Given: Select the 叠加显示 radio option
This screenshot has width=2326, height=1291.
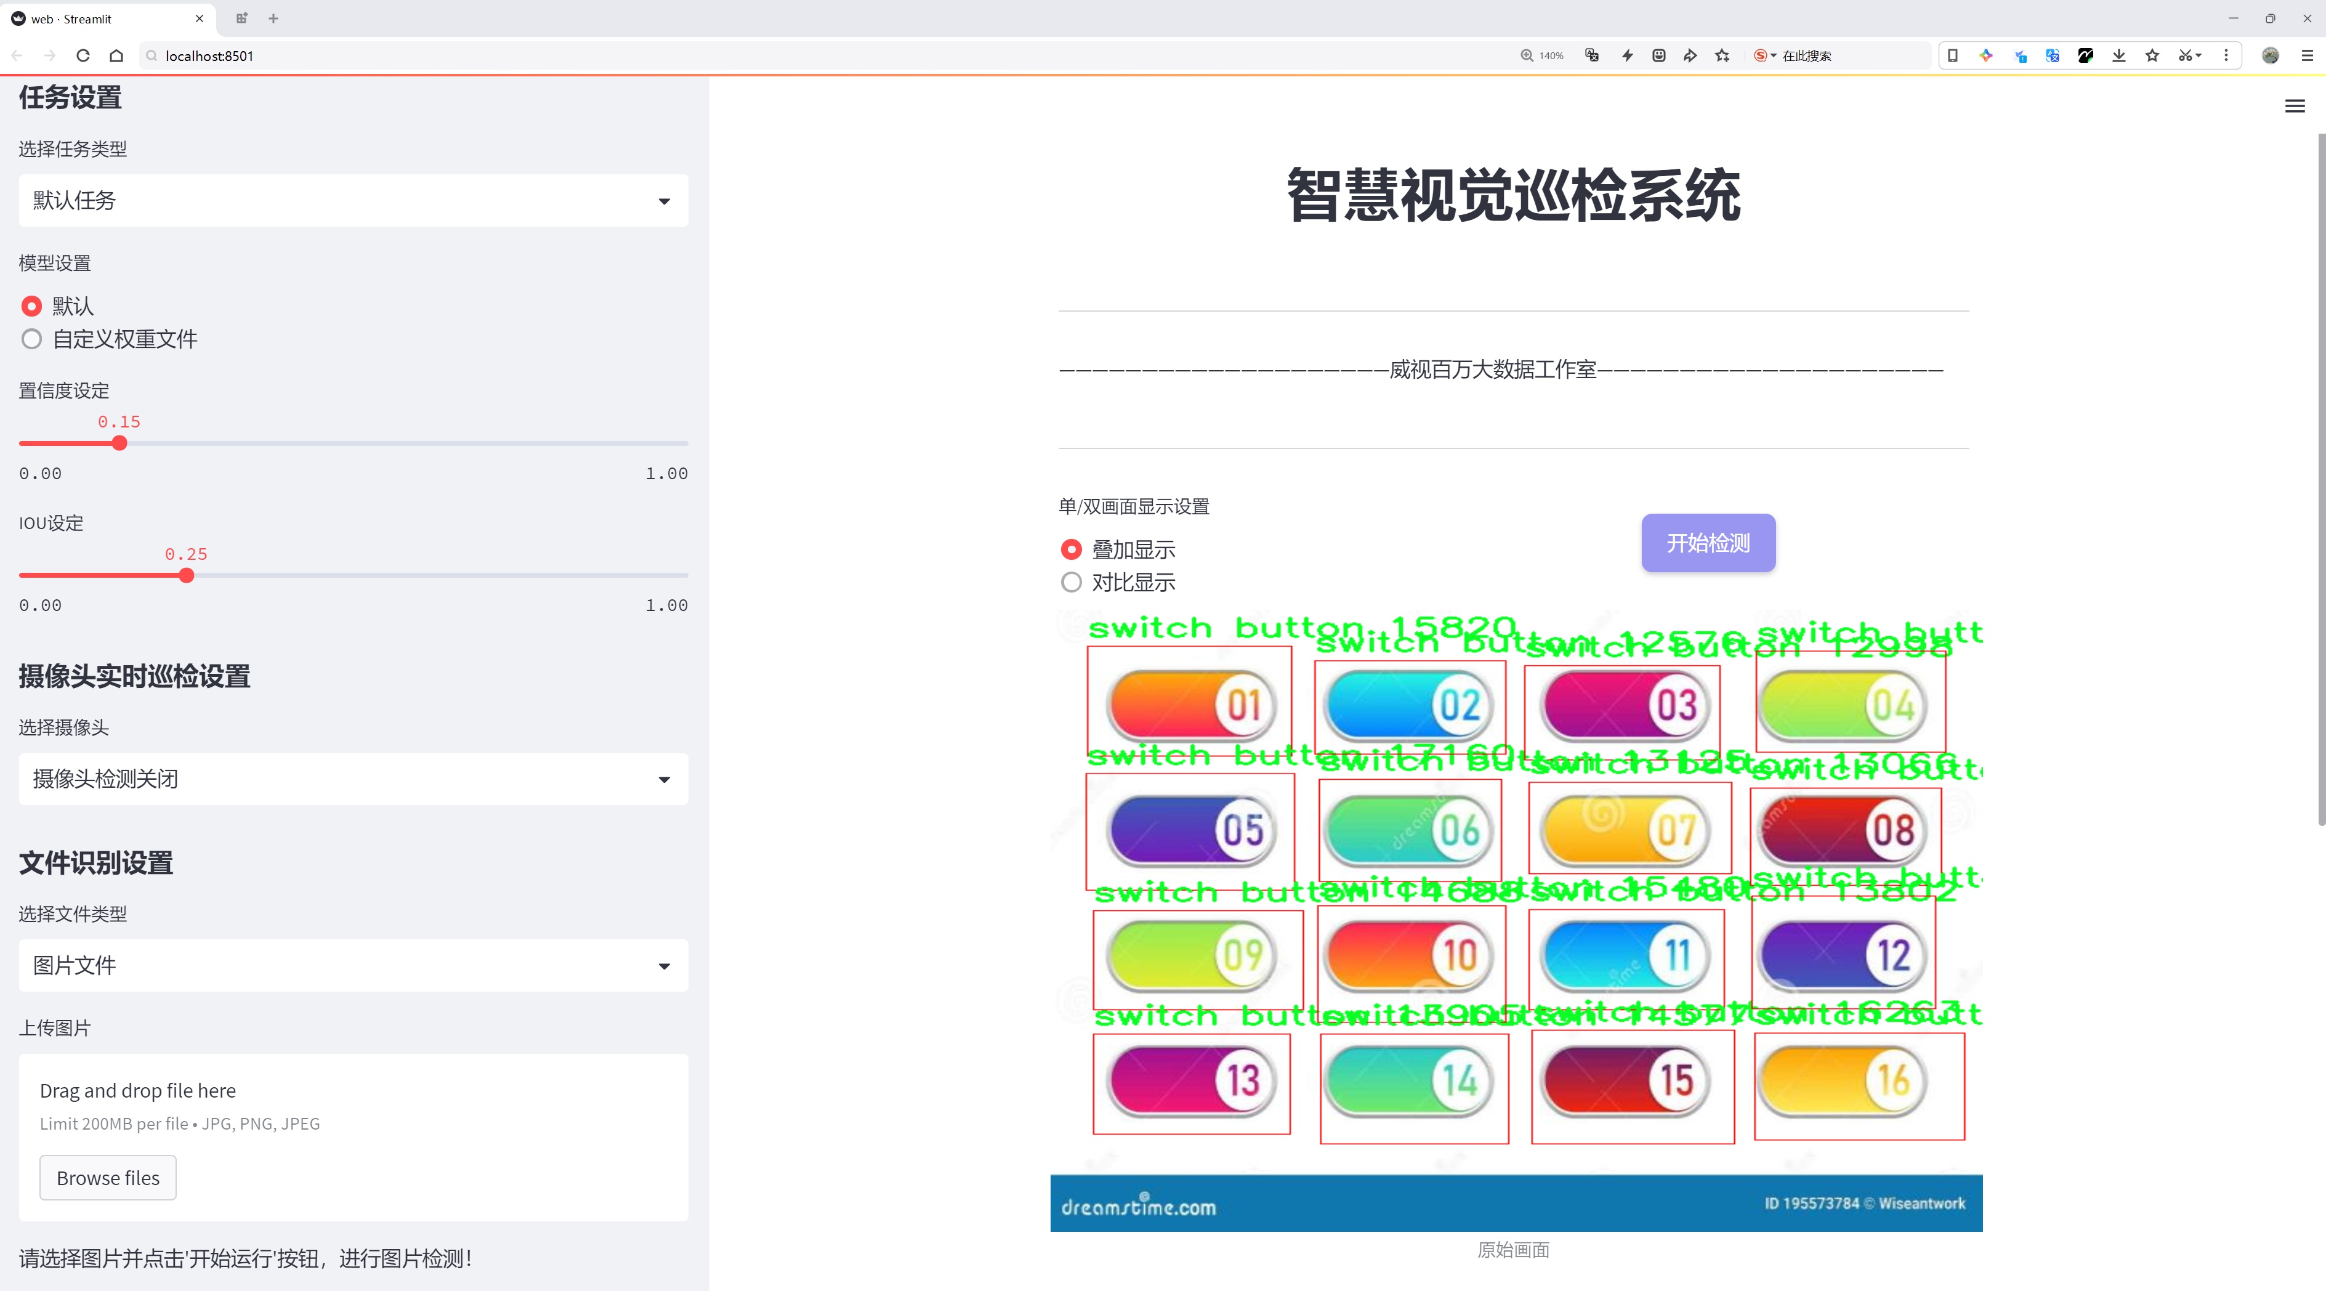Looking at the screenshot, I should 1071,549.
